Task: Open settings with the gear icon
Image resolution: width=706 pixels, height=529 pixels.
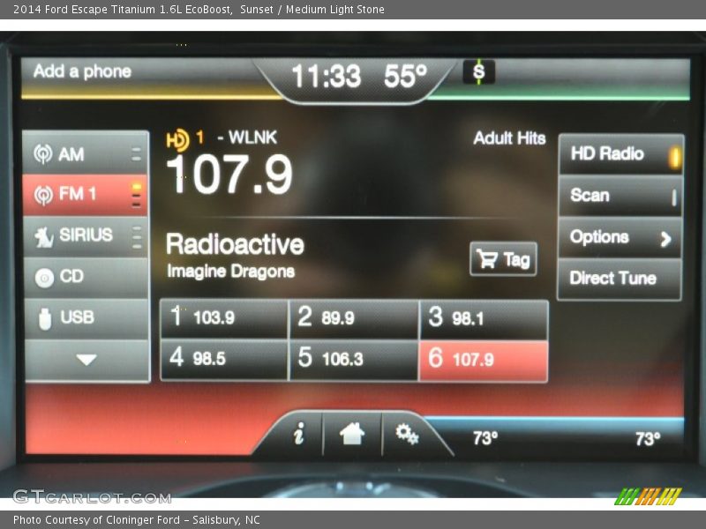Action: click(x=404, y=433)
